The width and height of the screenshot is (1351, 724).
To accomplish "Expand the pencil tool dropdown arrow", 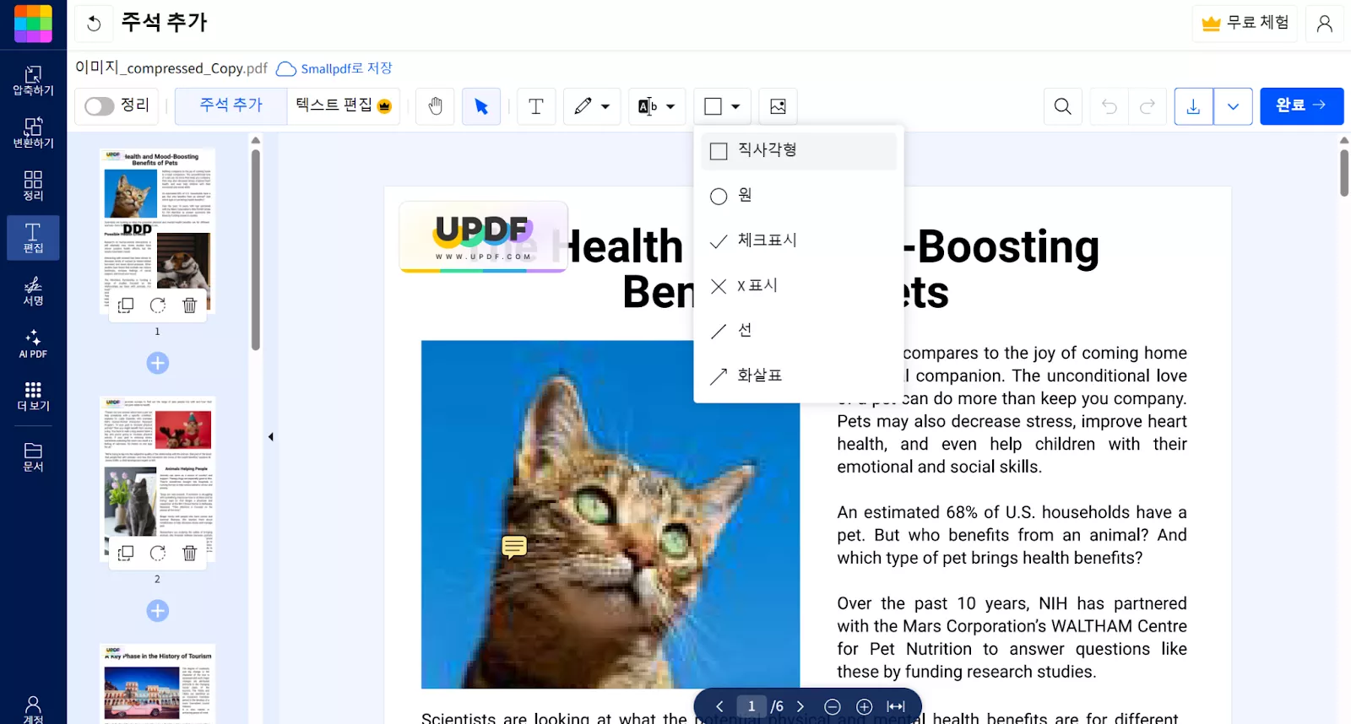I will pos(605,106).
